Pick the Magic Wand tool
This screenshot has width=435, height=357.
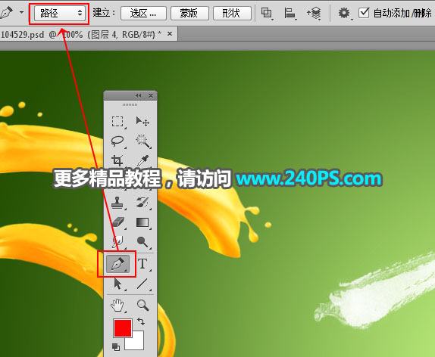(x=143, y=141)
